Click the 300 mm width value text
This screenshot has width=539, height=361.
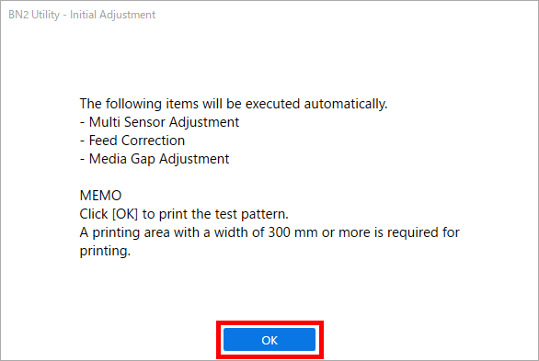pyautogui.click(x=292, y=232)
